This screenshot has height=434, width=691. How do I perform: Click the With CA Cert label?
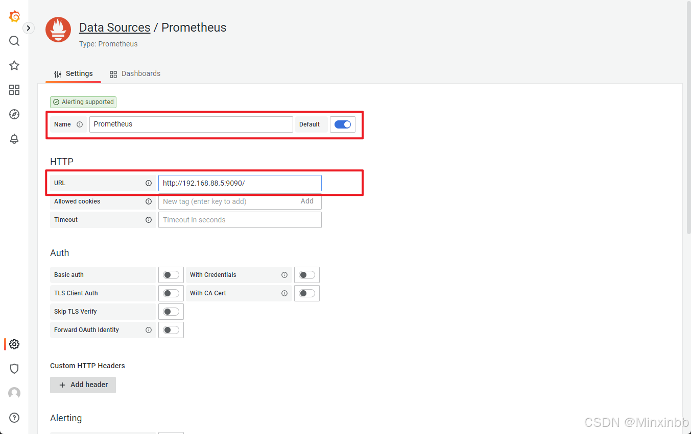tap(208, 293)
